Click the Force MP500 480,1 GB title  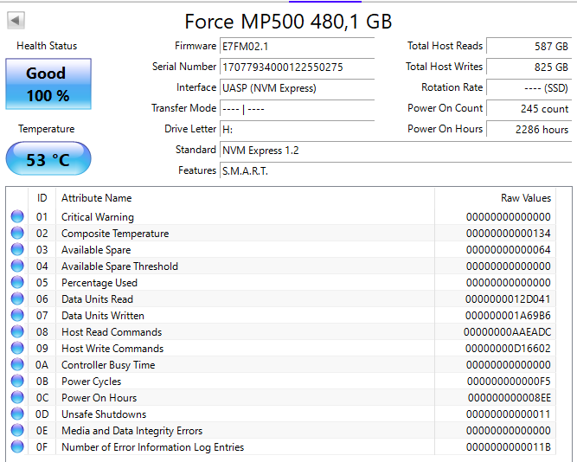[x=288, y=21]
